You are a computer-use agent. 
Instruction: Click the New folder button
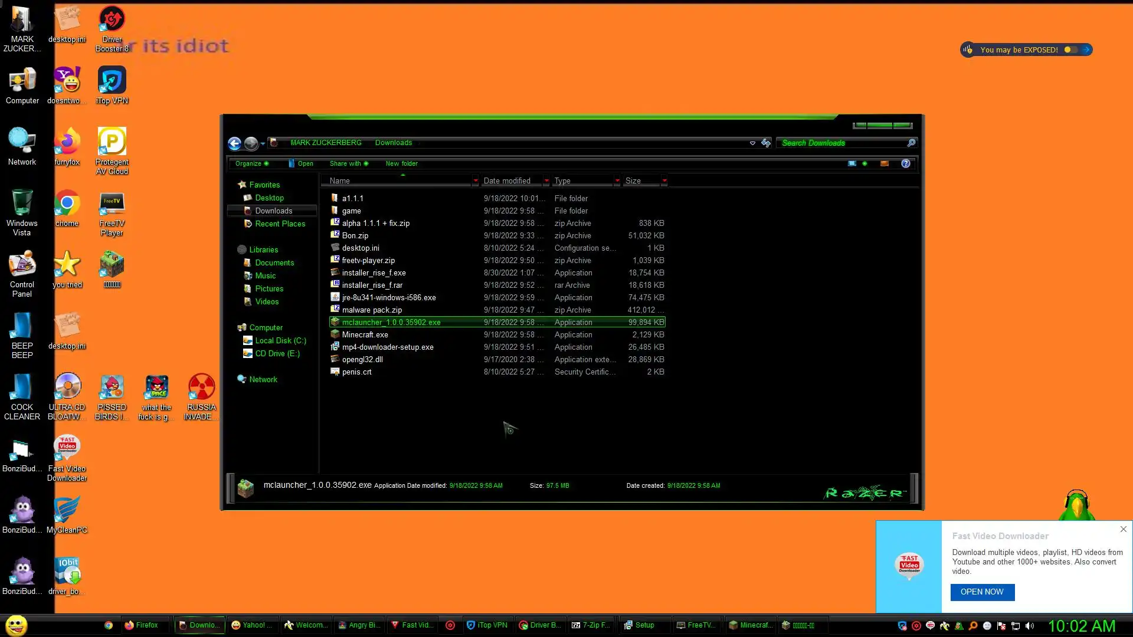pos(401,163)
